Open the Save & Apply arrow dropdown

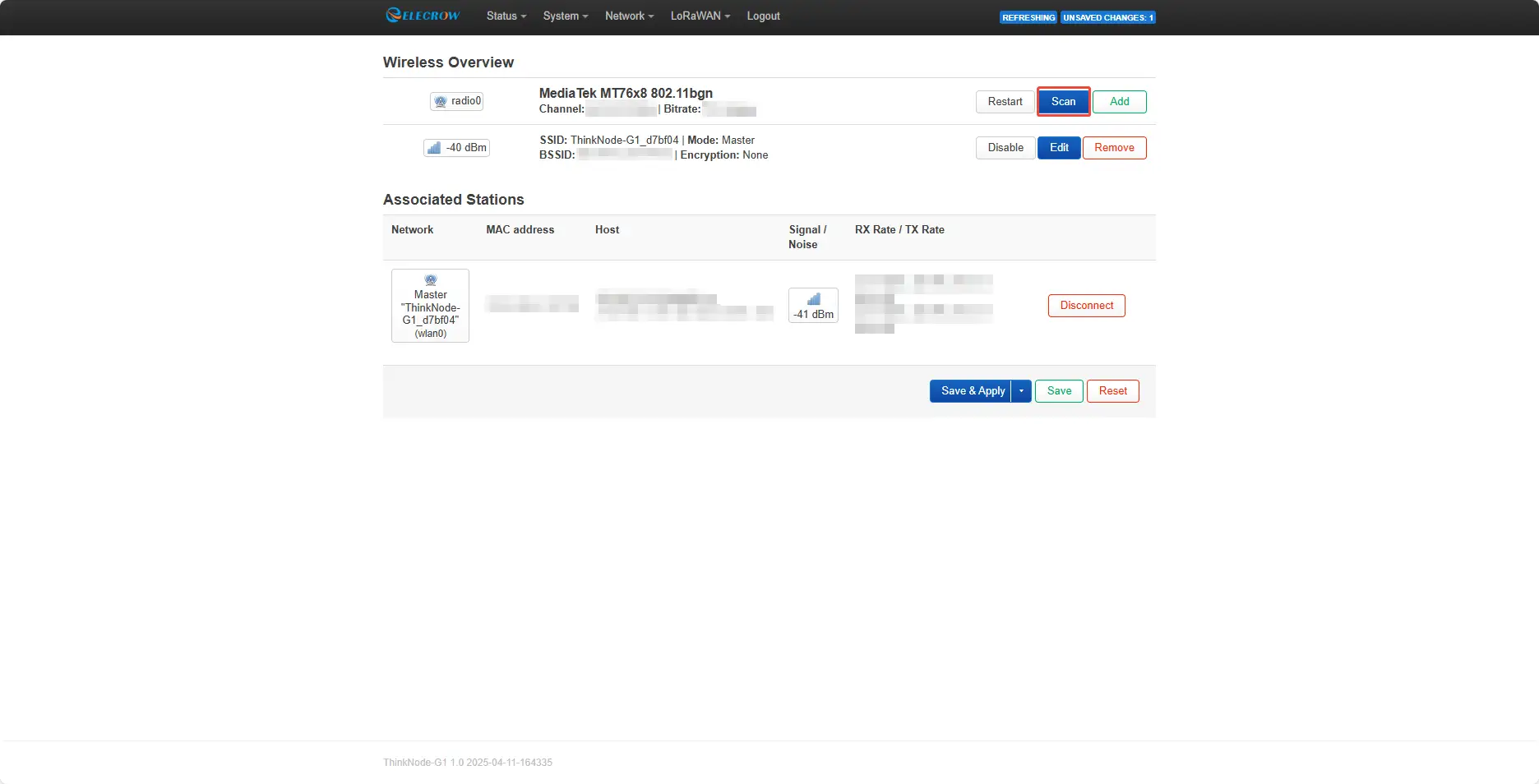coord(1021,391)
